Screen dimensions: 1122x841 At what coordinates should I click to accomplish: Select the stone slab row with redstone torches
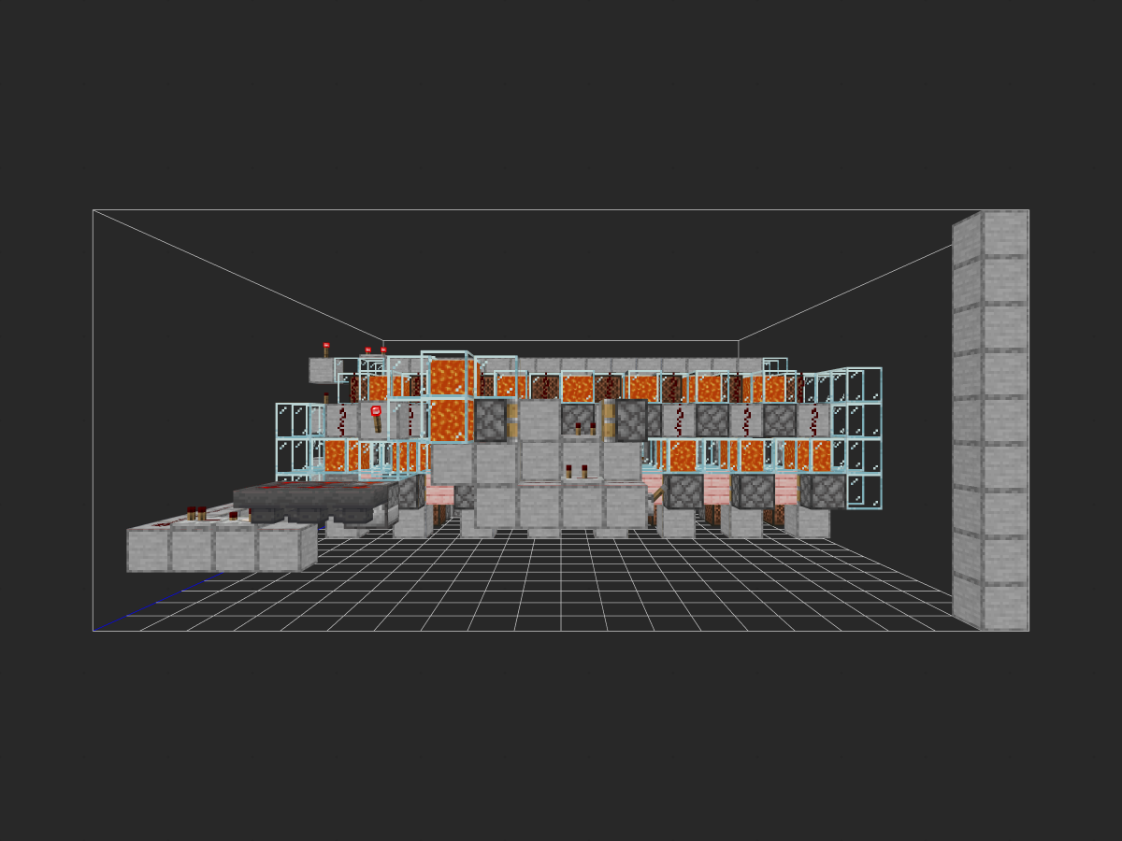pyautogui.click(x=221, y=544)
